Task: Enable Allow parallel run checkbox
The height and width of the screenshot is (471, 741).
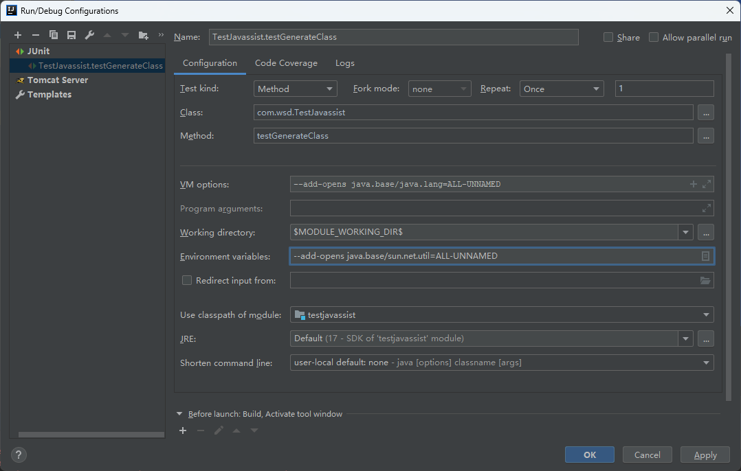Action: (654, 37)
